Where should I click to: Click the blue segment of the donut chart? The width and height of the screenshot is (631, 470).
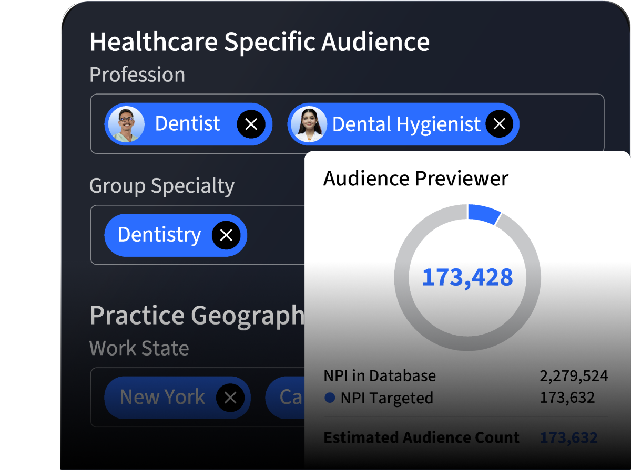[484, 210]
